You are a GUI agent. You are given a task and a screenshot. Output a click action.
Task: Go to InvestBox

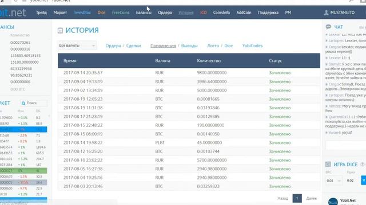(x=82, y=13)
